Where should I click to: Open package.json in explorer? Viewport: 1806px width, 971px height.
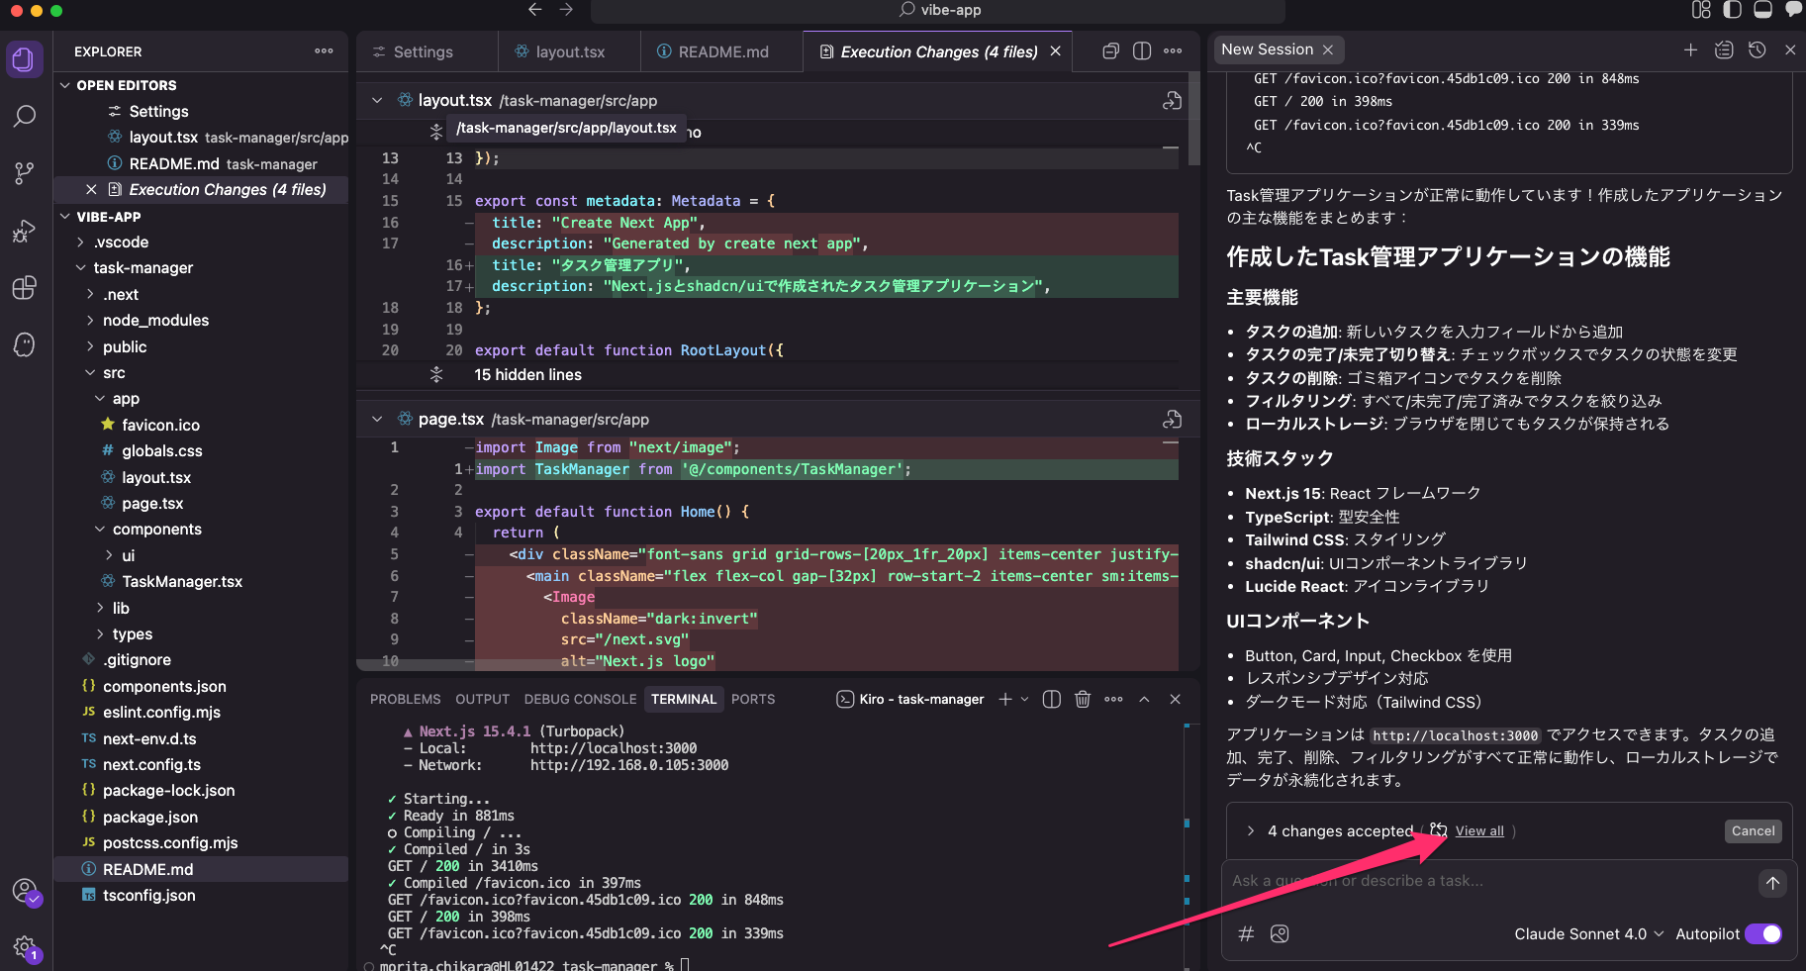[150, 818]
